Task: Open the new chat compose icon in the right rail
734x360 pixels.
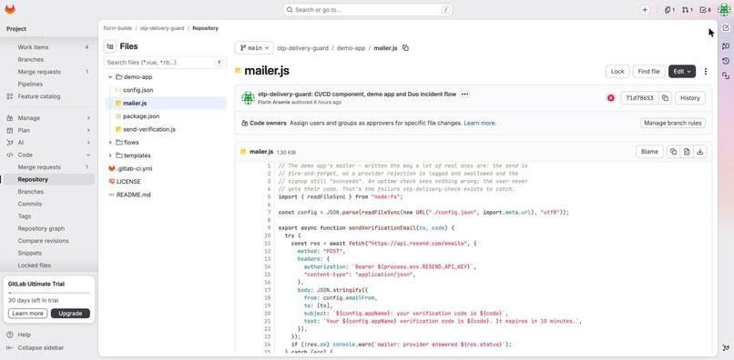Action: click(x=726, y=28)
